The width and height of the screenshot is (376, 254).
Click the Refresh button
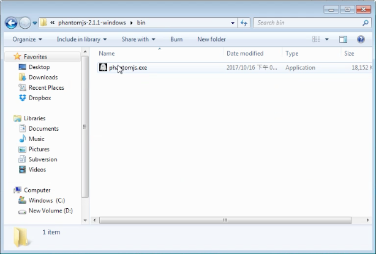point(244,23)
